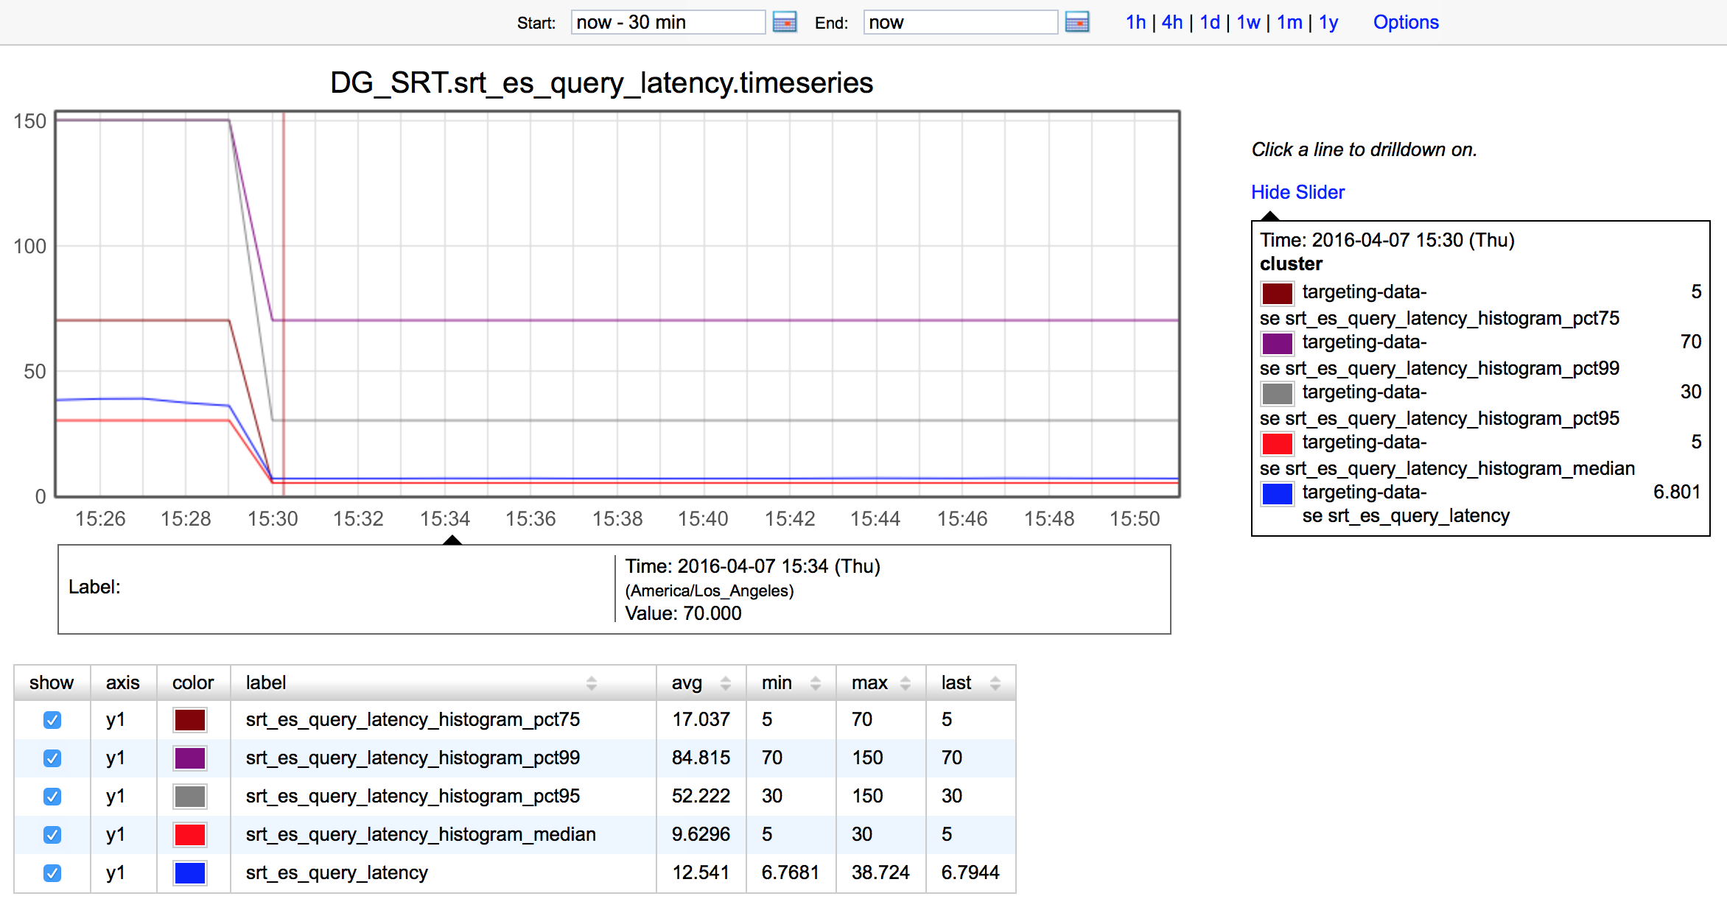Screen dimensions: 1727x910
Task: Select the 1h time range
Action: point(1135,22)
